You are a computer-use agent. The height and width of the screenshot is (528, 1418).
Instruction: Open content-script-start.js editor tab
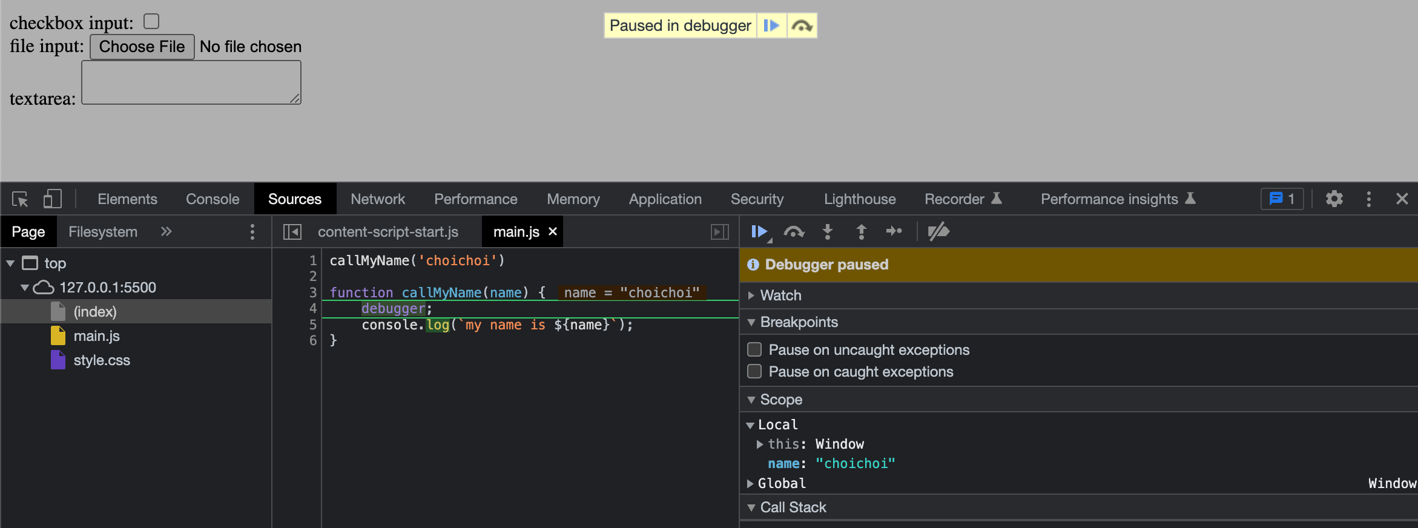[x=388, y=232]
